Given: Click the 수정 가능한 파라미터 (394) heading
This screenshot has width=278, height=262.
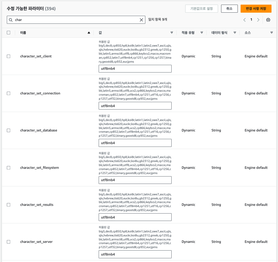Looking at the screenshot, I should tap(31, 9).
